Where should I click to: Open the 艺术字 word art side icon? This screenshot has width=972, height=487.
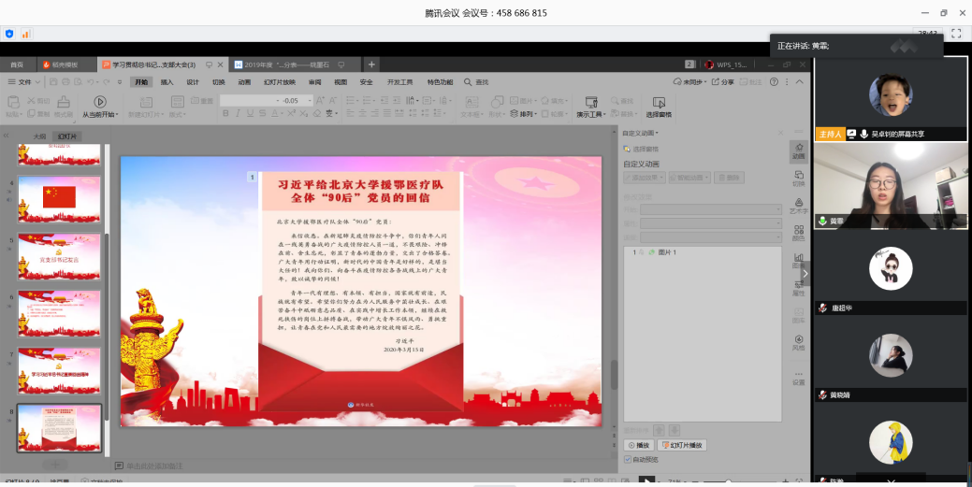click(798, 206)
